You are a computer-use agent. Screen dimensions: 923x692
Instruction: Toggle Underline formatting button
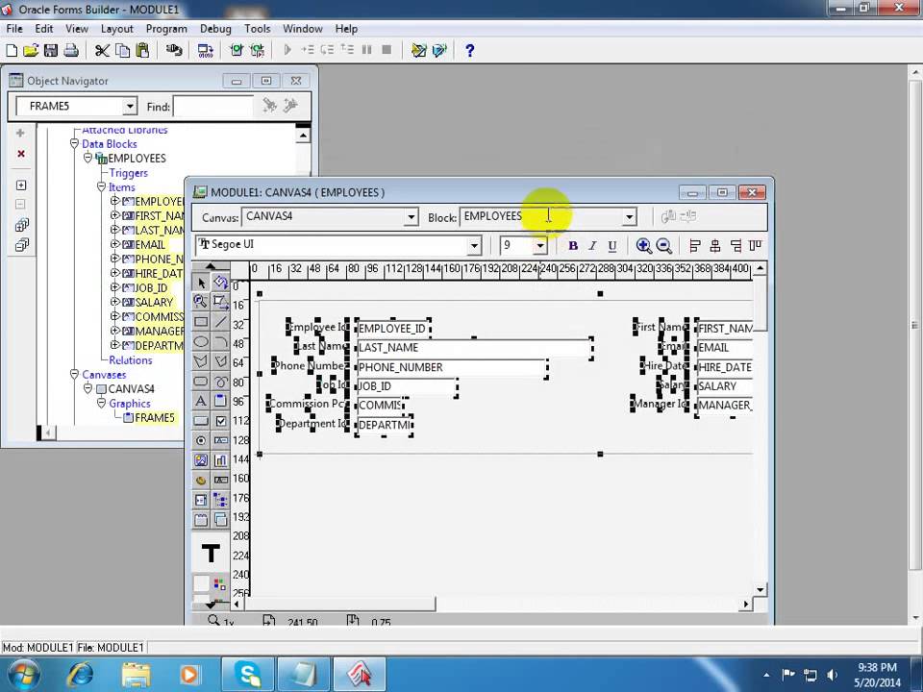coord(612,246)
